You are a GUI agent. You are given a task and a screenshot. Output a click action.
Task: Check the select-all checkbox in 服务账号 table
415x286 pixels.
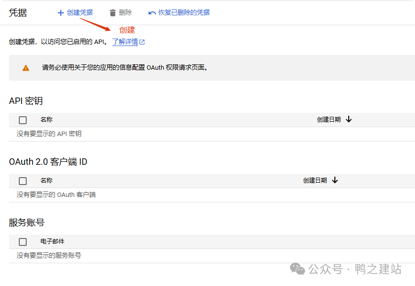22,241
